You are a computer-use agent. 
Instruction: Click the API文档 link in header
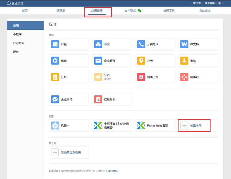click(x=197, y=3)
